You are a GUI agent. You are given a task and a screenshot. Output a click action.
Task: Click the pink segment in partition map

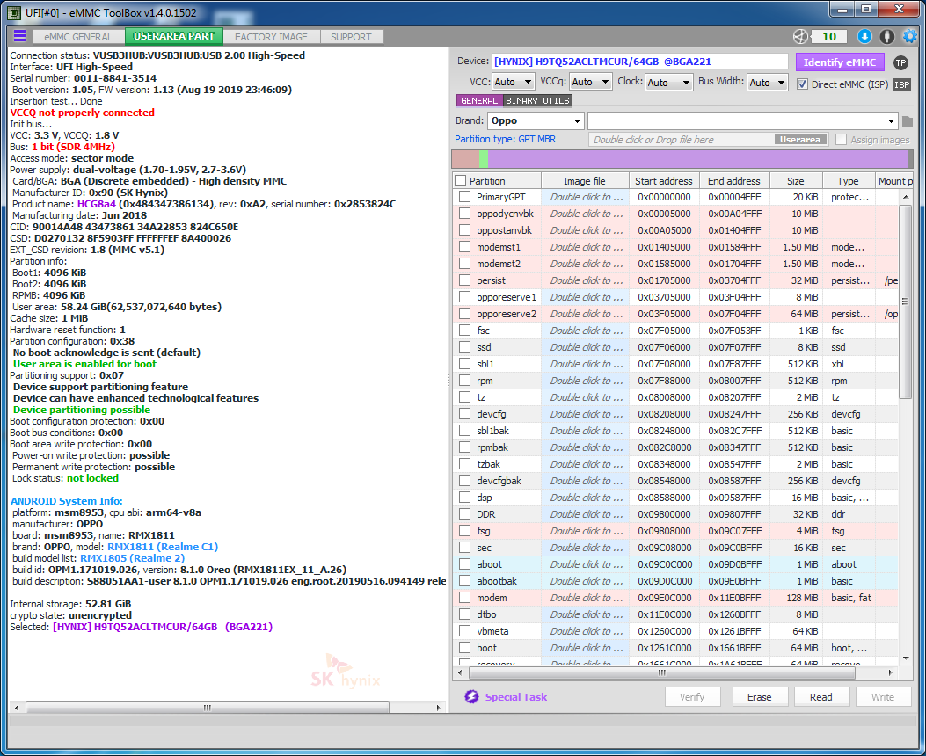pyautogui.click(x=465, y=159)
